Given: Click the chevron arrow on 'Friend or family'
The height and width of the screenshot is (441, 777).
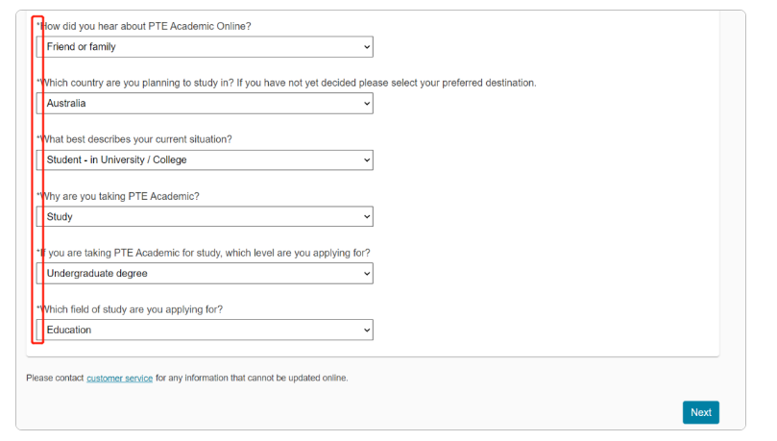Looking at the screenshot, I should click(x=367, y=47).
